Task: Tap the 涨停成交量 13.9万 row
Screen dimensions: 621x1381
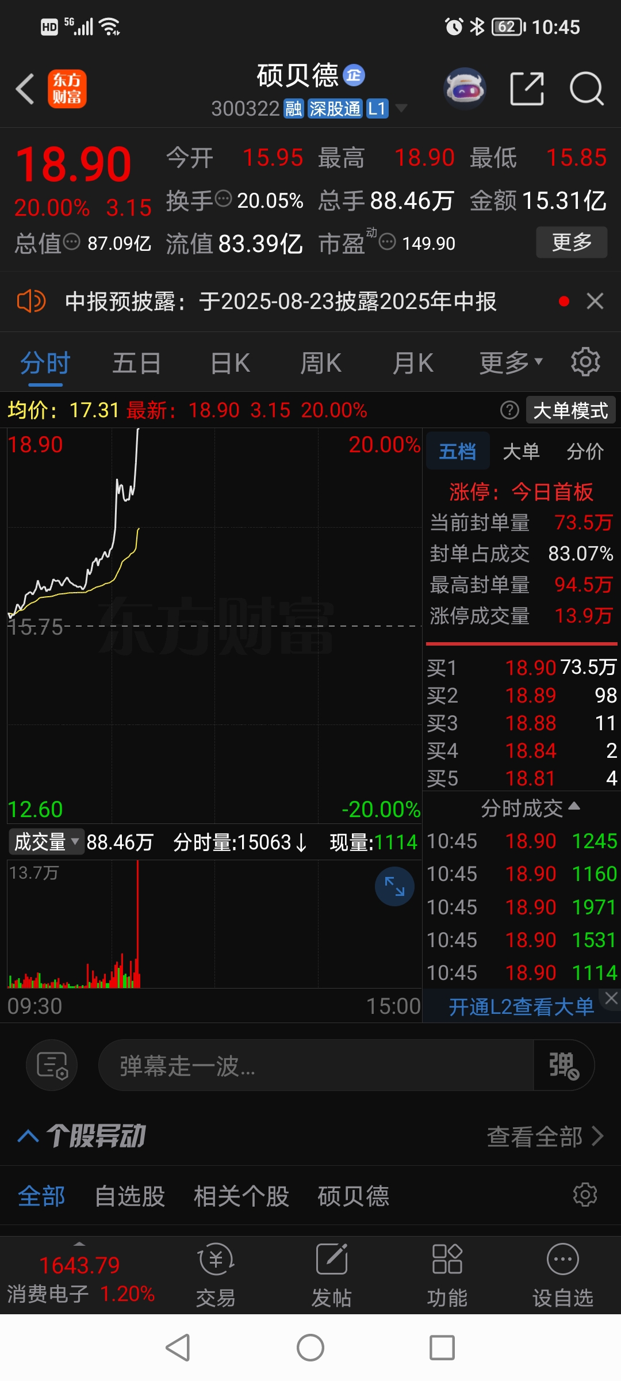Action: pos(521,616)
